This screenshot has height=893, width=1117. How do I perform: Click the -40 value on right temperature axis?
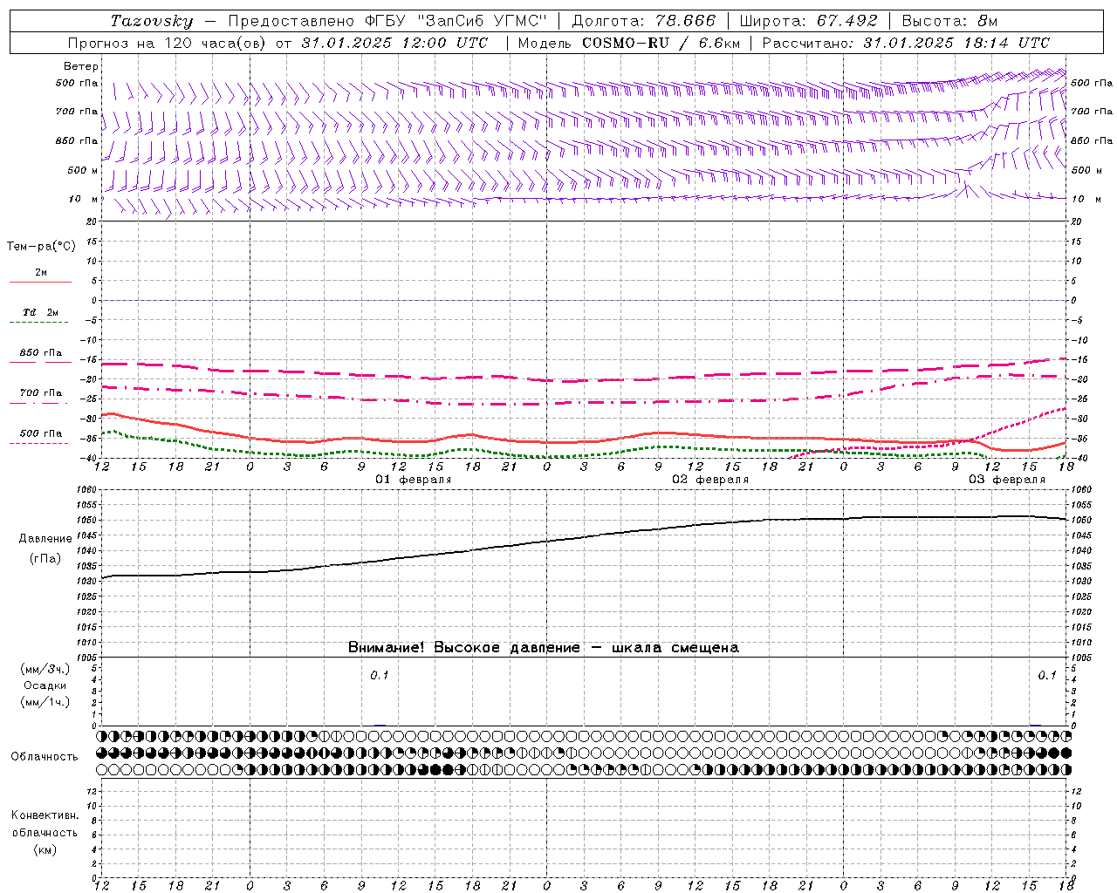pos(1079,458)
